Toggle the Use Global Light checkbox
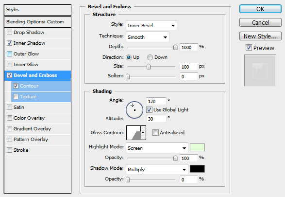Screen dimensions: 285x197 (149, 109)
